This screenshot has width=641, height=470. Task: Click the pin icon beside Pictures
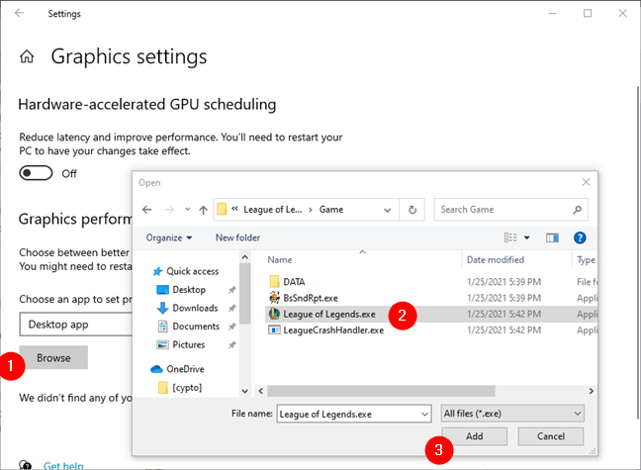click(x=231, y=344)
